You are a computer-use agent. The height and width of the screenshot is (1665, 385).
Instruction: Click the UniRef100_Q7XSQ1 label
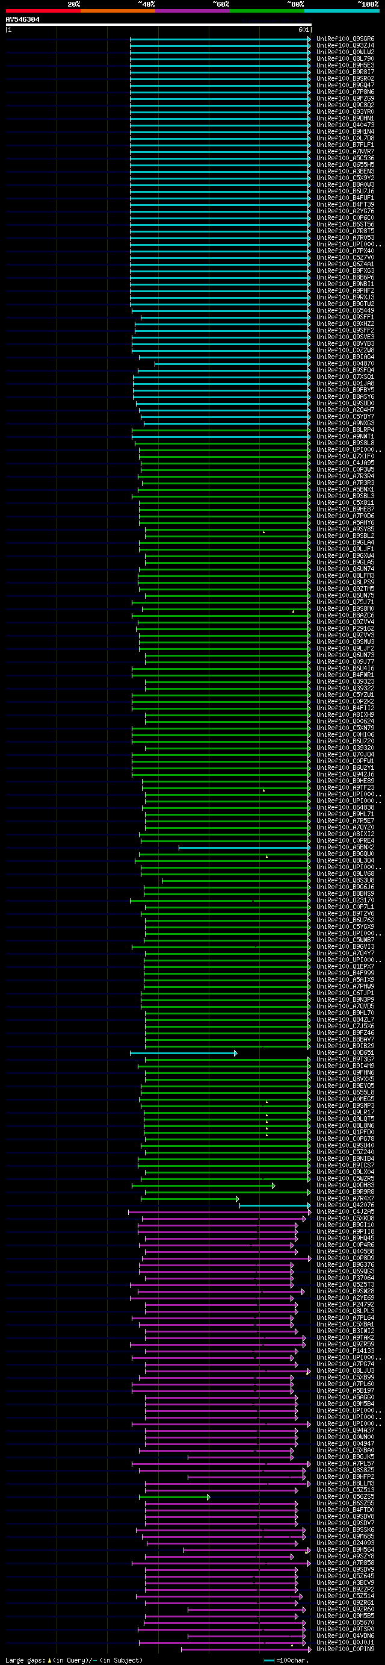pos(345,377)
